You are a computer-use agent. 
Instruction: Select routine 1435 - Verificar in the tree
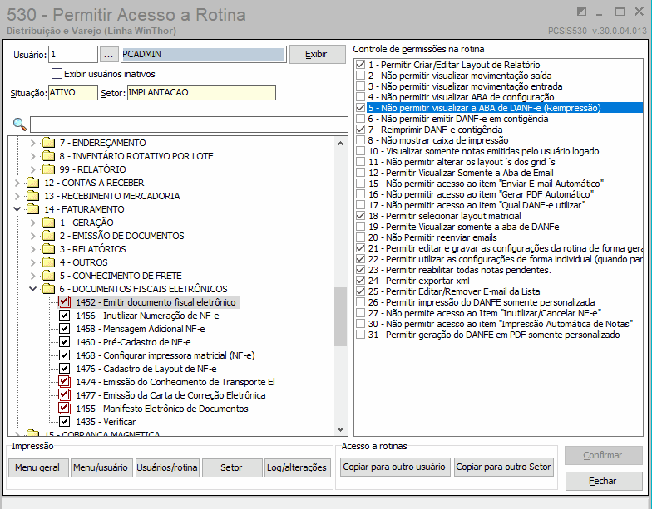click(106, 422)
